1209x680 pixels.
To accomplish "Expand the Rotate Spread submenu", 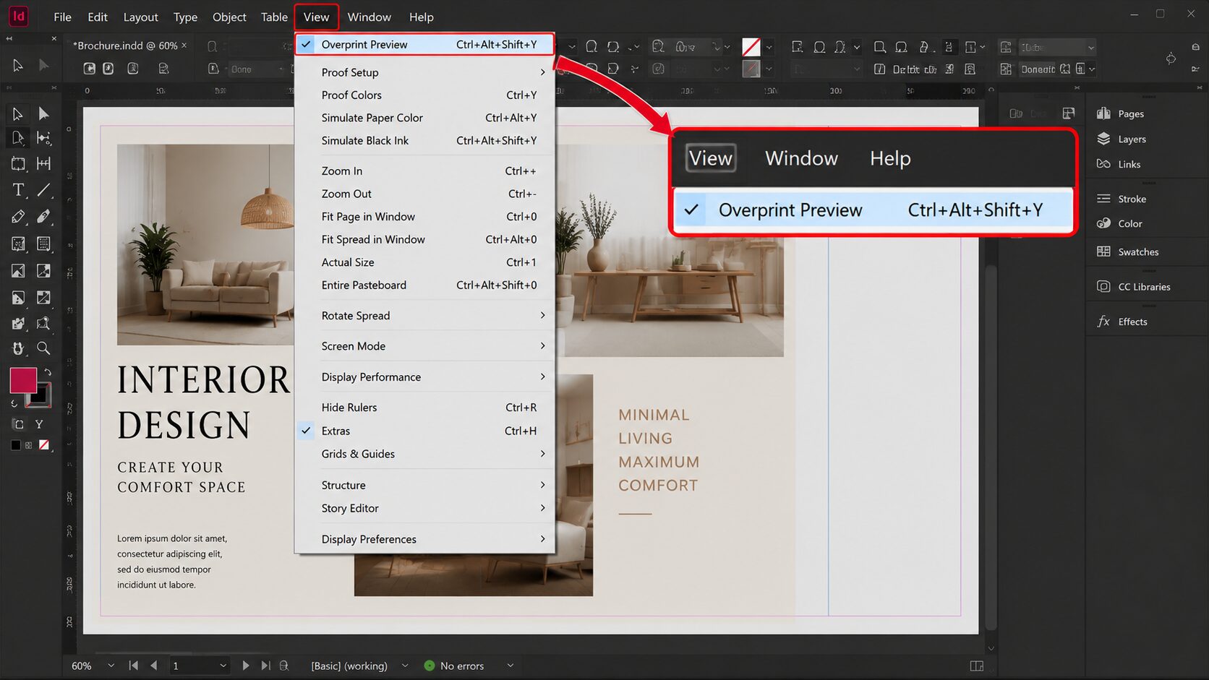I will click(425, 316).
